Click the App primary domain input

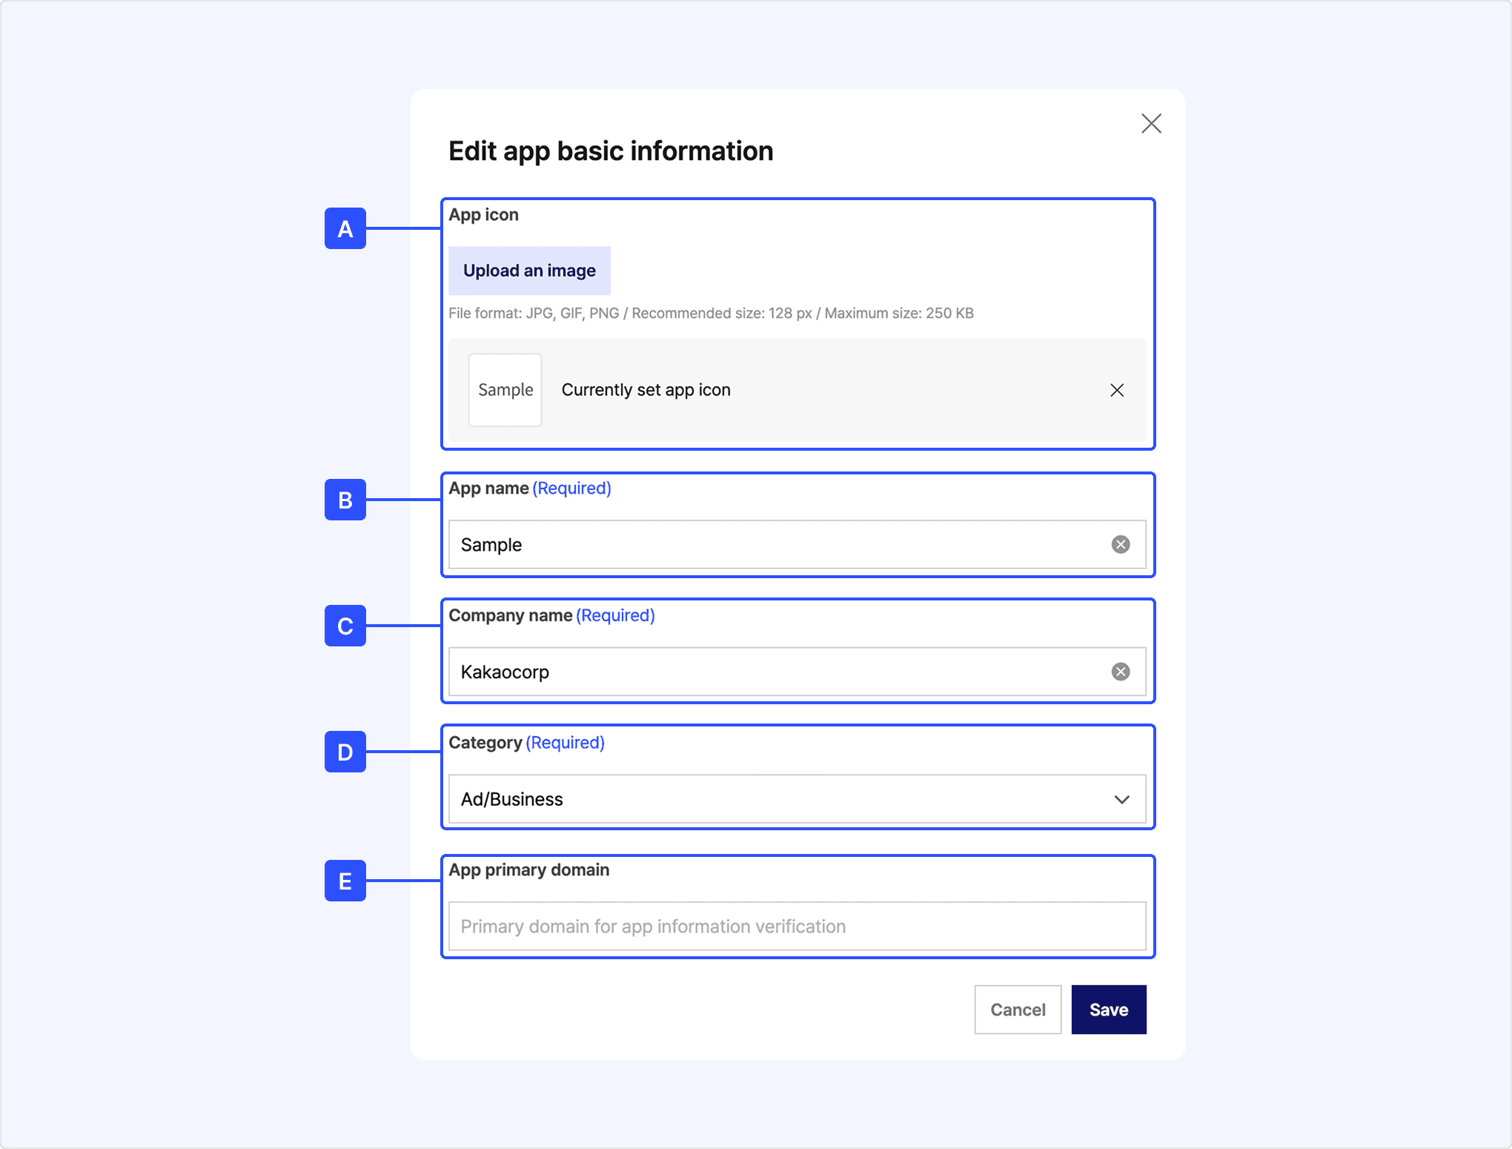(797, 927)
